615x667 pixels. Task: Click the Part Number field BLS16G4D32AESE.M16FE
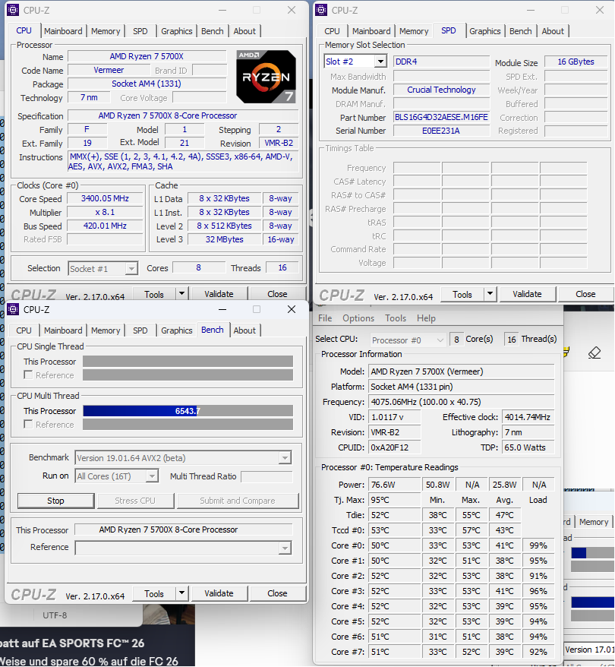tap(441, 118)
